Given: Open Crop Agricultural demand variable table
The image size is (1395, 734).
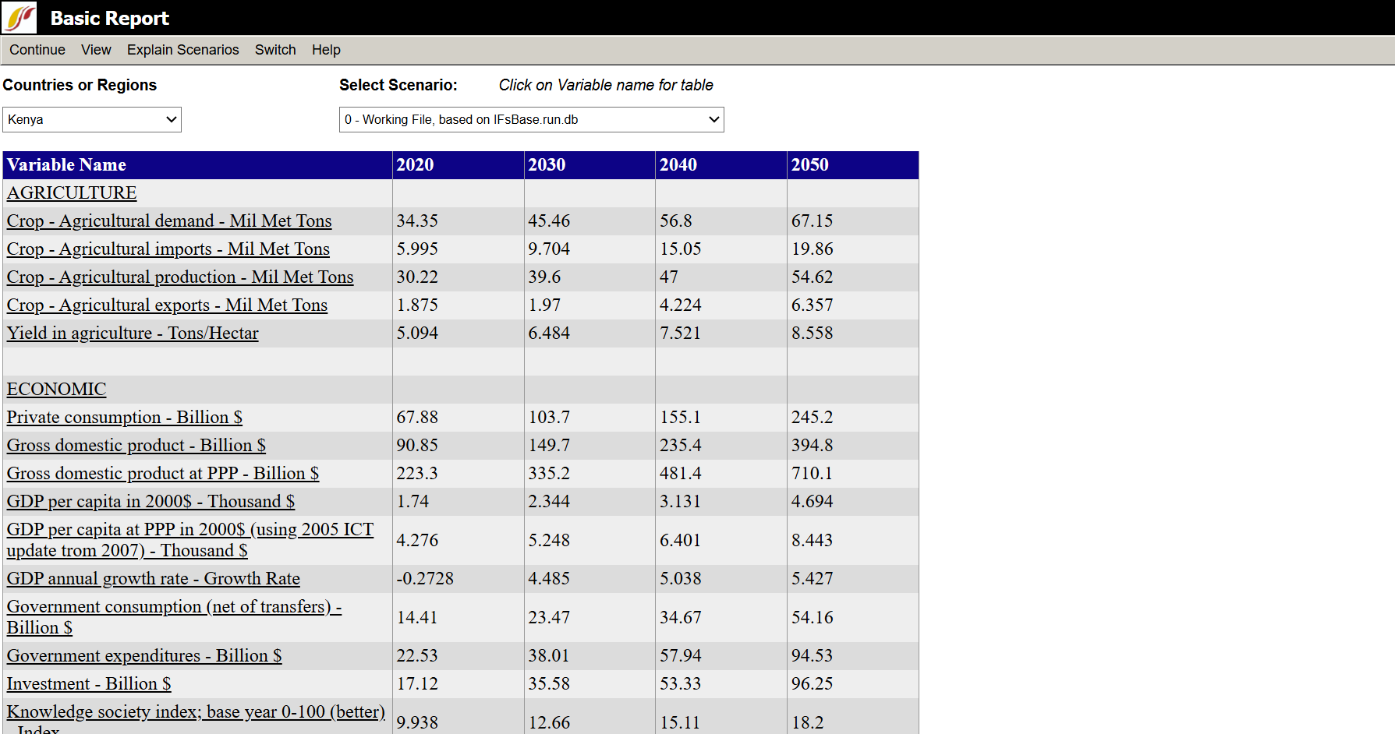Looking at the screenshot, I should point(169,221).
